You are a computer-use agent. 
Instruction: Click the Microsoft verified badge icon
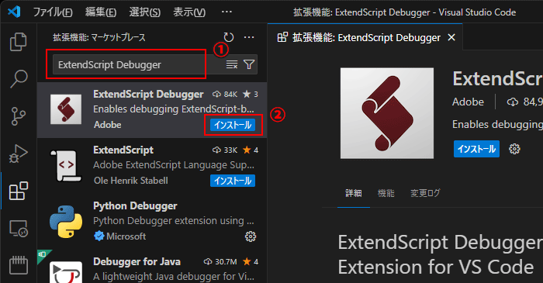click(99, 236)
